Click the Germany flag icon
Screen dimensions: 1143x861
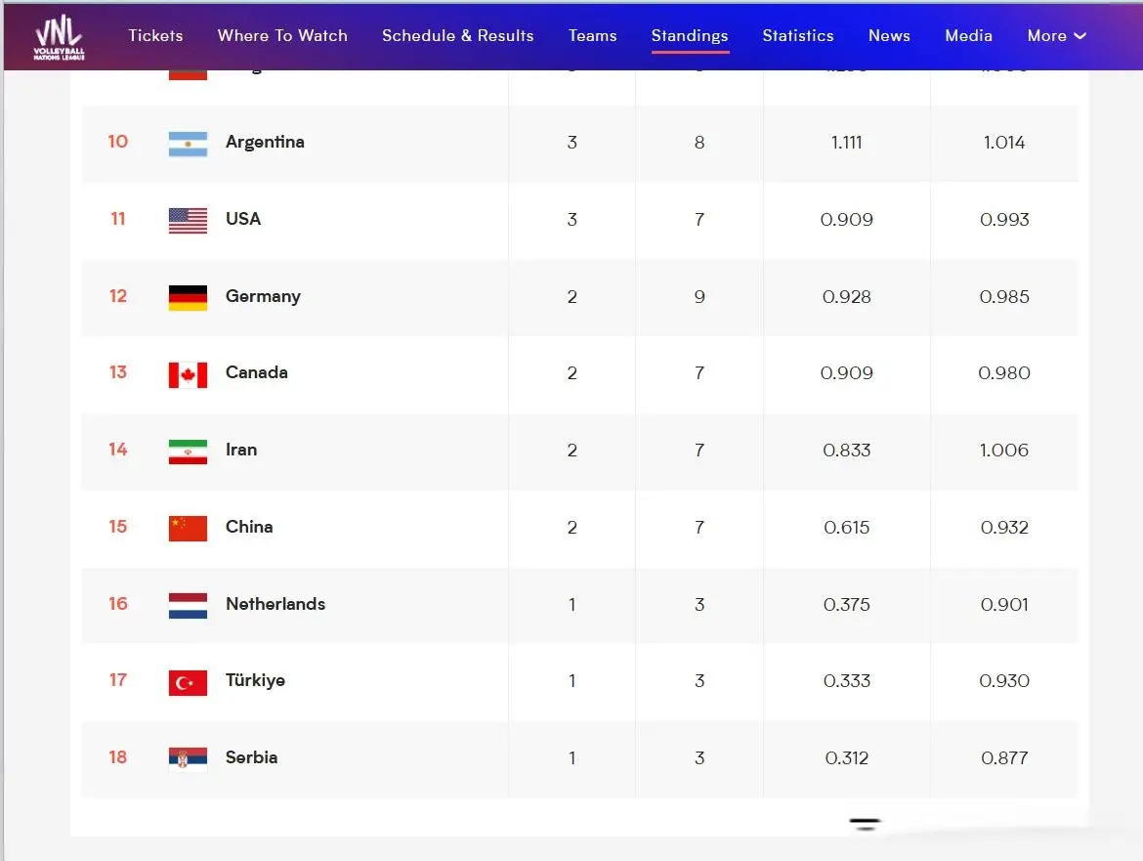pos(188,297)
